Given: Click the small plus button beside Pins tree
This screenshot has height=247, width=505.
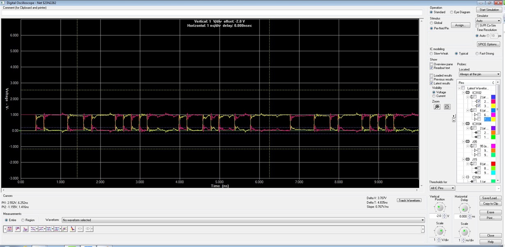Looking at the screenshot, I should [x=454, y=120].
